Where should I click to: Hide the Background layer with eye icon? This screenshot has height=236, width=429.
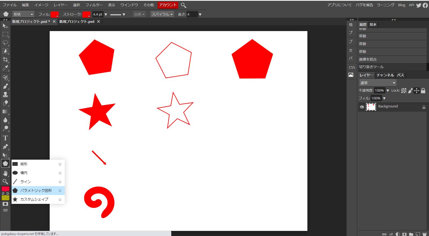click(x=362, y=107)
